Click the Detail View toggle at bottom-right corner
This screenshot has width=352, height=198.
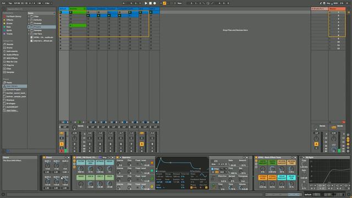[x=349, y=194]
